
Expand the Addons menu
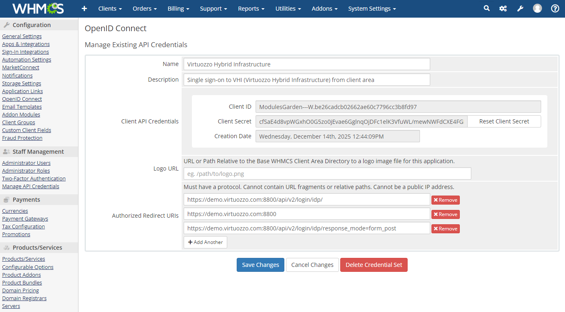(324, 9)
